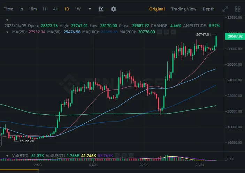Click the 24000.00 price axis label
Screen dimensions: 245x173
pyautogui.click(x=235, y=80)
